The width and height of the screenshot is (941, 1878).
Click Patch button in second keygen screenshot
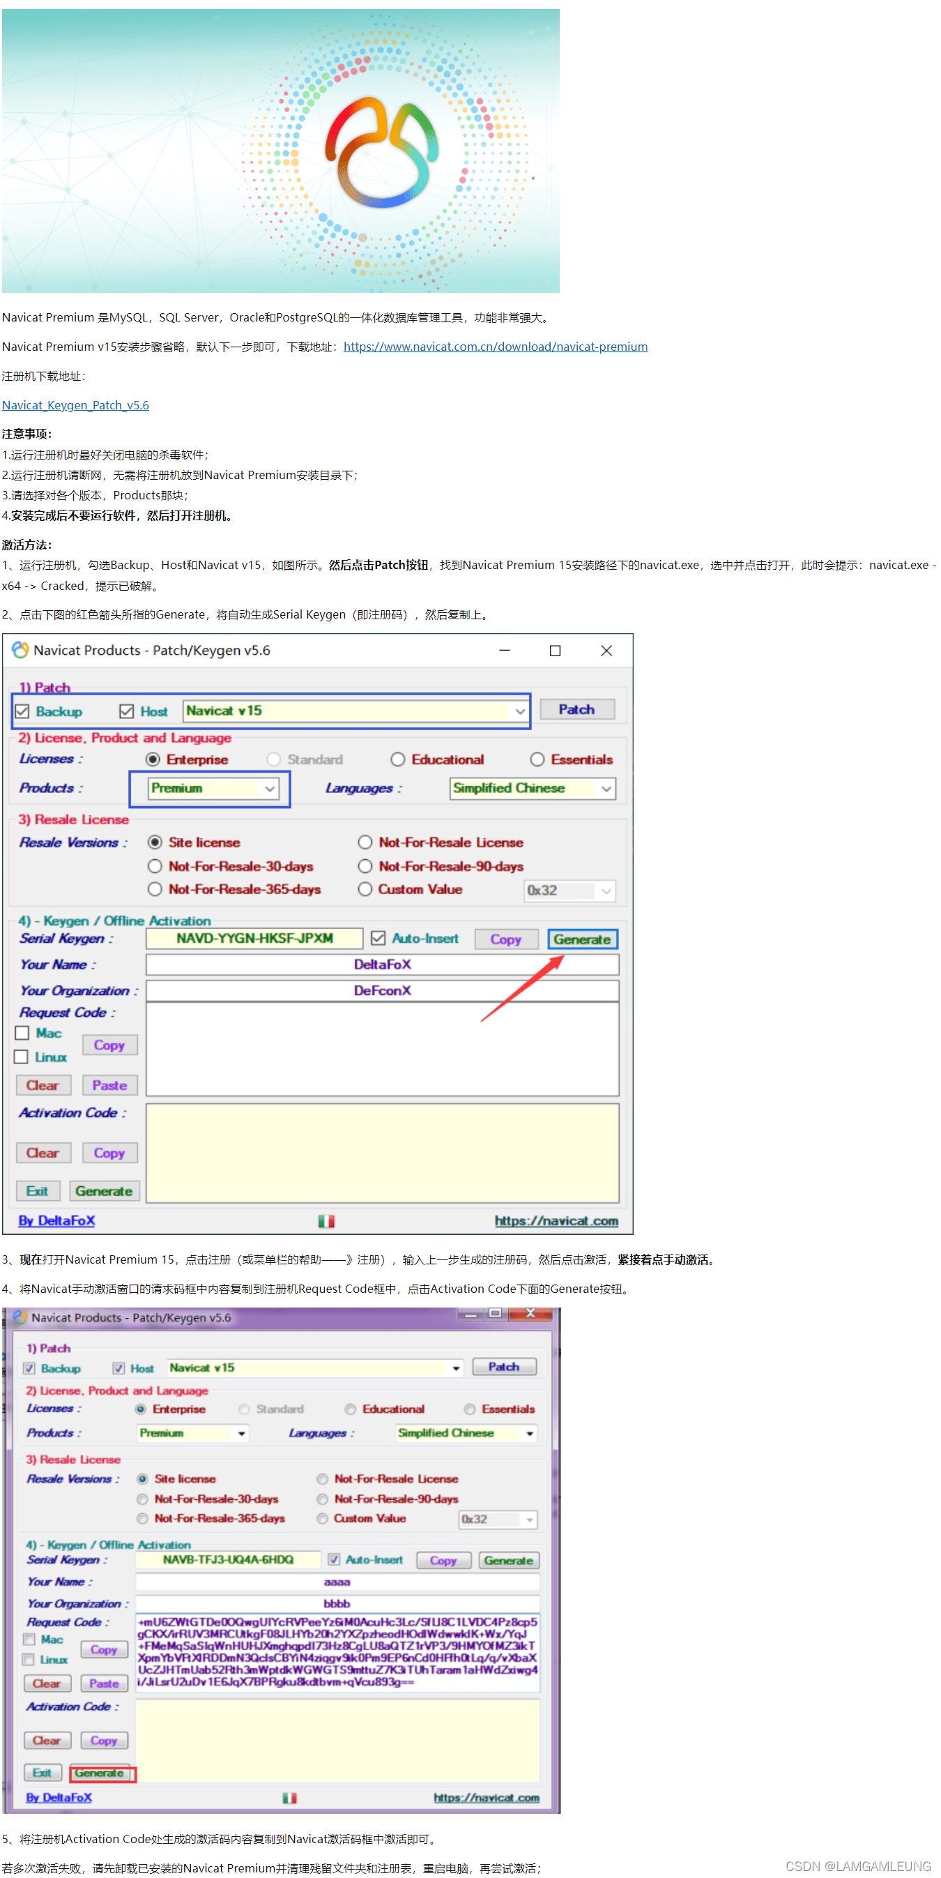click(x=505, y=1367)
